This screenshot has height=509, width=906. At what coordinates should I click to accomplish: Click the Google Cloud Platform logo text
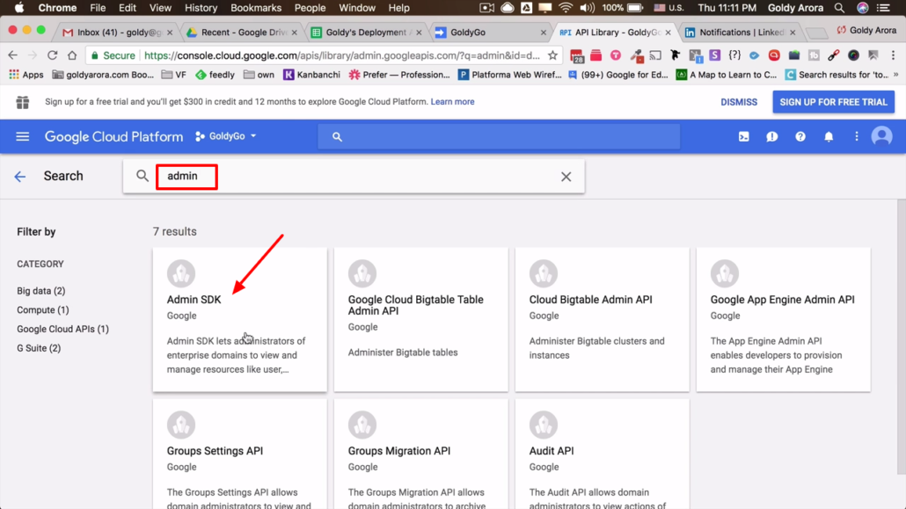113,137
